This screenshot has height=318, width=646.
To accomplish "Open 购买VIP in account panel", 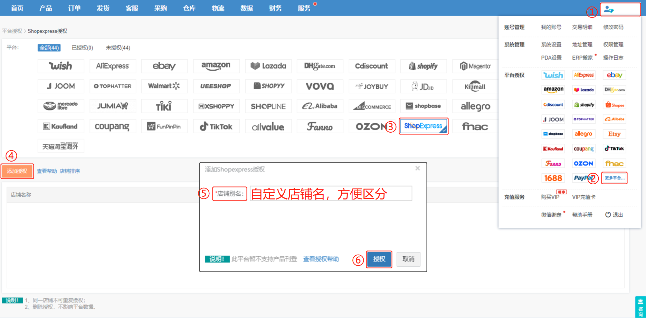I will pyautogui.click(x=550, y=197).
